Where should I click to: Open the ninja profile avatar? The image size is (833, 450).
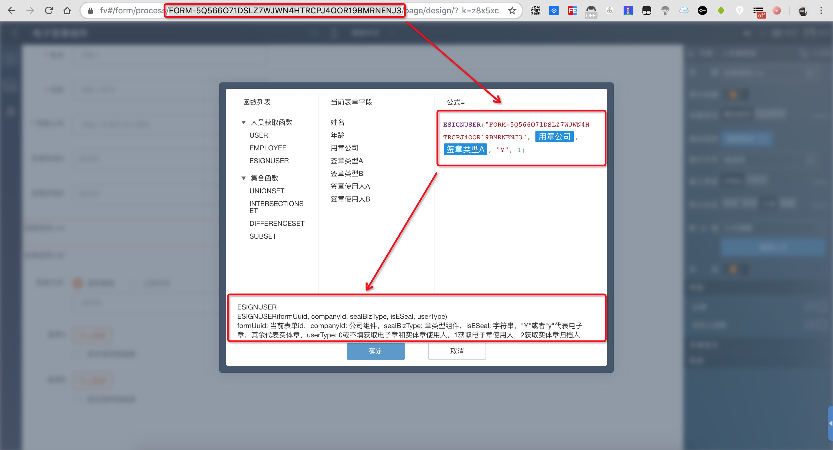(803, 11)
